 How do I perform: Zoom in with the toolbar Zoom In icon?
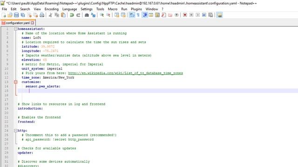pyautogui.click(x=102, y=15)
